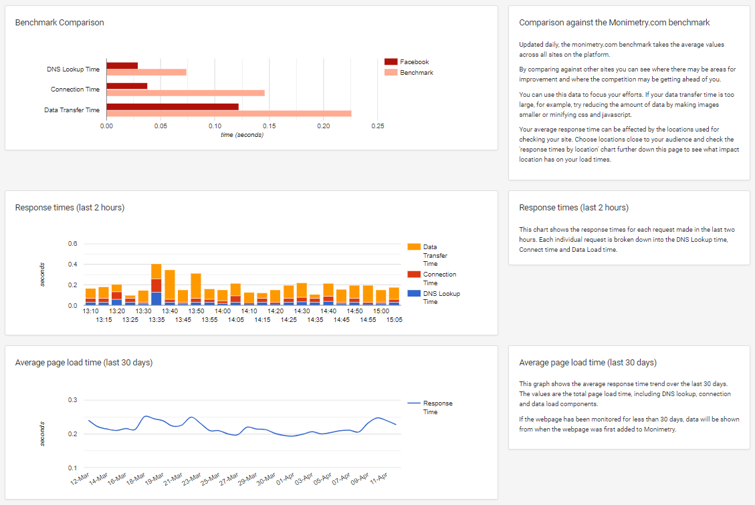The height and width of the screenshot is (505, 755).
Task: Click the blue DNS Lookup Time legend swatch
Action: 413,293
